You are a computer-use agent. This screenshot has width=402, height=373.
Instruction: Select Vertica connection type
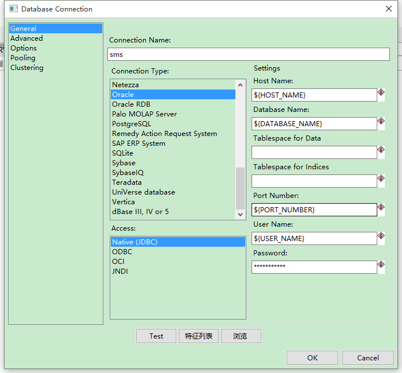(173, 201)
